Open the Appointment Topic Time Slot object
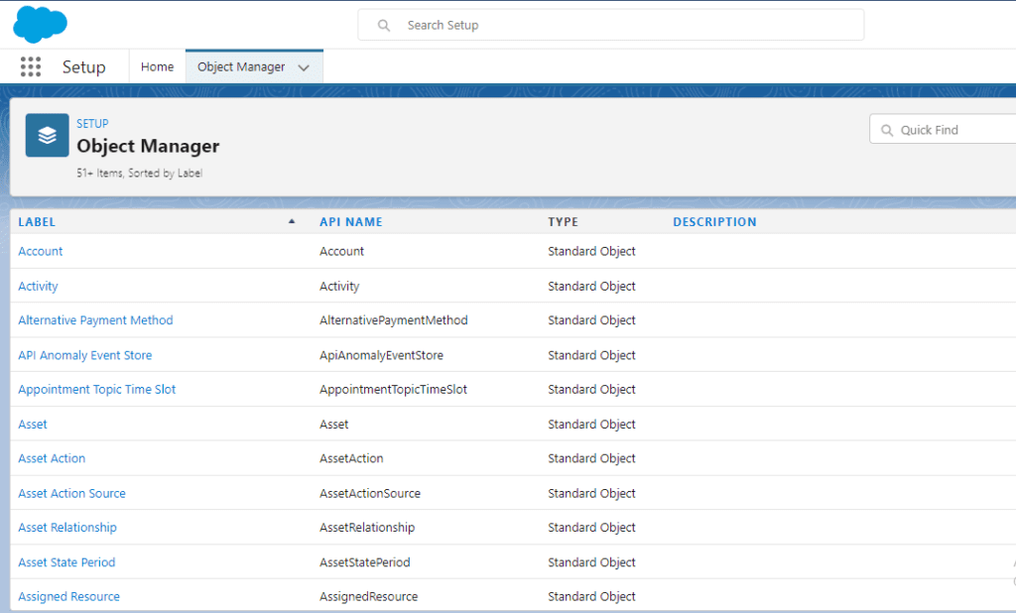Viewport: 1016px width, 613px height. [96, 390]
